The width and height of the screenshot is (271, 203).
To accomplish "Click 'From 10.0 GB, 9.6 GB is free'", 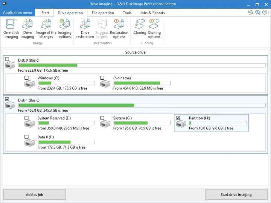I will (211, 128).
